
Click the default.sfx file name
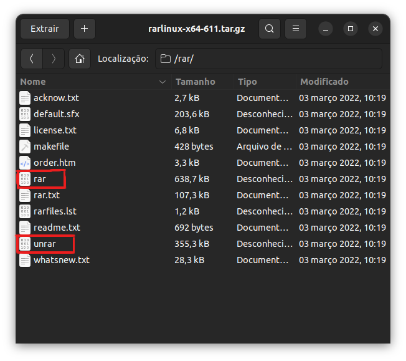pyautogui.click(x=57, y=114)
